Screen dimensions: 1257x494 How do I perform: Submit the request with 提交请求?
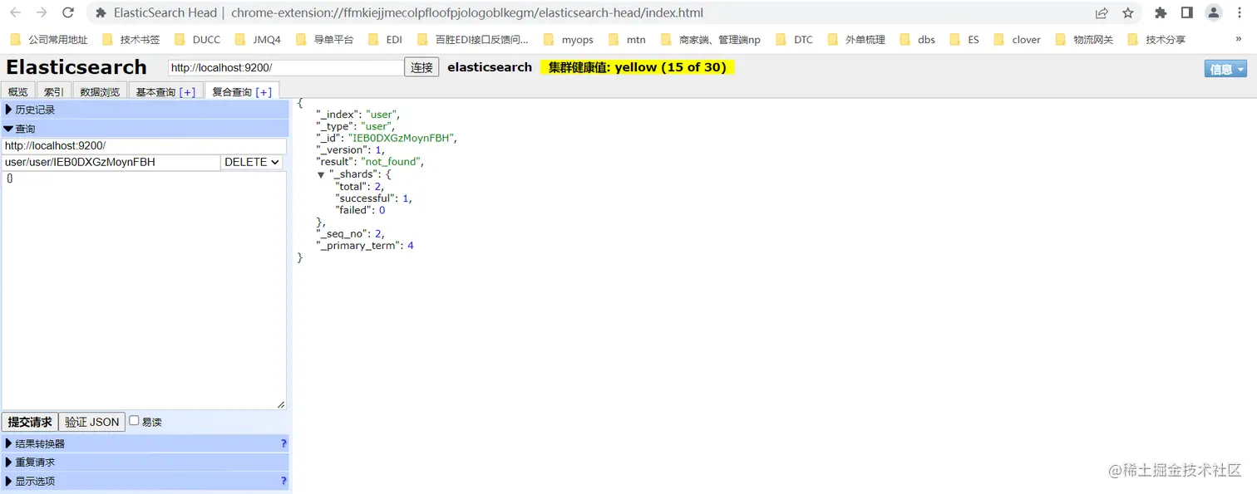click(x=30, y=422)
